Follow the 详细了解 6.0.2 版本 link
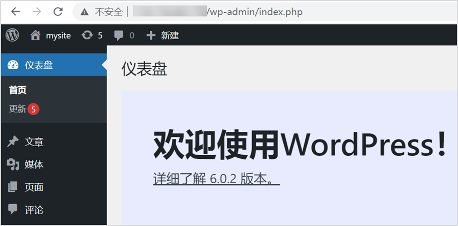Image resolution: width=458 pixels, height=226 pixels. coord(217,179)
